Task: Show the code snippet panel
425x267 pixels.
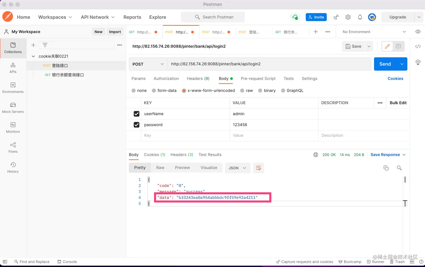Action: 418,46
